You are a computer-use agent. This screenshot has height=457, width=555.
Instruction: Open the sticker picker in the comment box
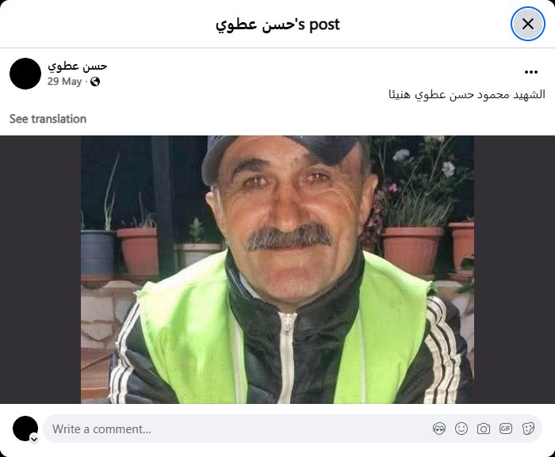click(528, 428)
